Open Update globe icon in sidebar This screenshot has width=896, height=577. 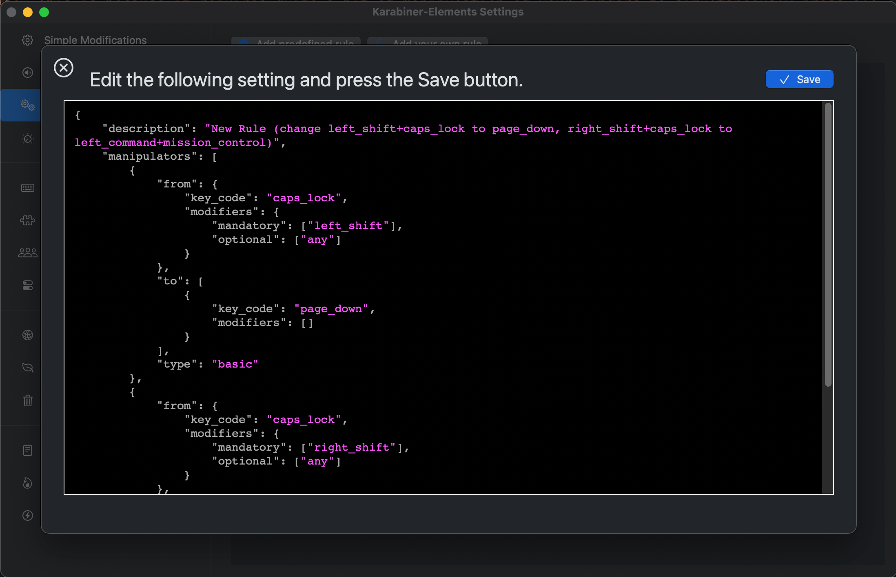28,335
